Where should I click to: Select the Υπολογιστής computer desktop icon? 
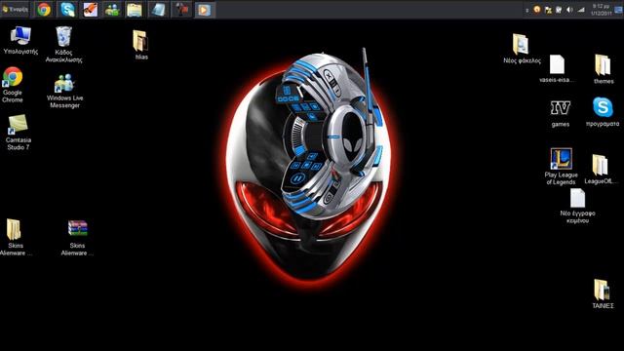click(x=20, y=40)
